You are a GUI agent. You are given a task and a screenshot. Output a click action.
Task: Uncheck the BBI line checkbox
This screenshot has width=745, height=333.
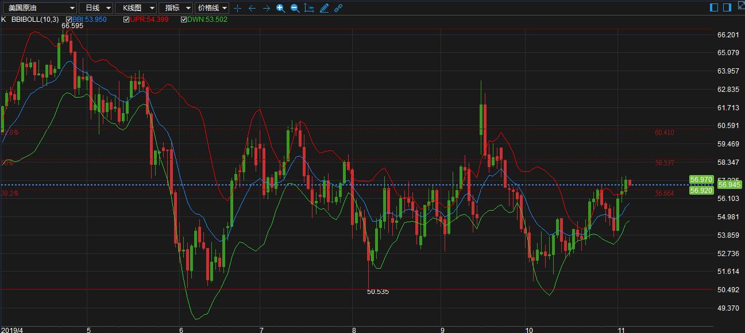click(x=69, y=20)
